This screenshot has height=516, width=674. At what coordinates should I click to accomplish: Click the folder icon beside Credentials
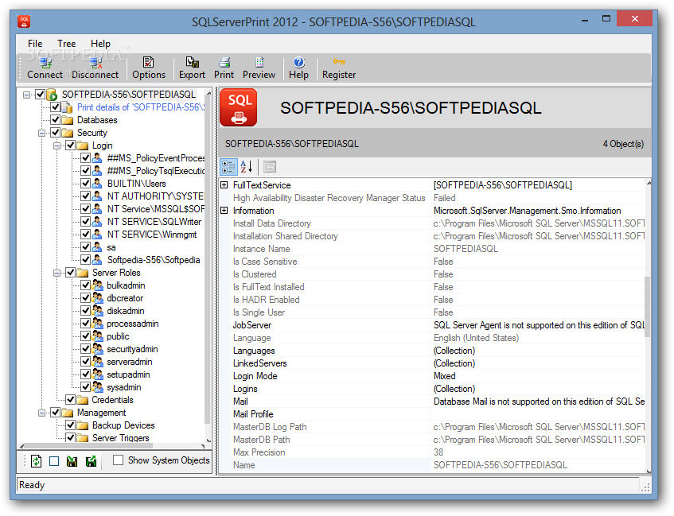[x=83, y=400]
